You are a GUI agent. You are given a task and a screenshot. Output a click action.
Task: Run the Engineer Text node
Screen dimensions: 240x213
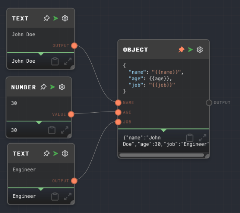[56, 153]
